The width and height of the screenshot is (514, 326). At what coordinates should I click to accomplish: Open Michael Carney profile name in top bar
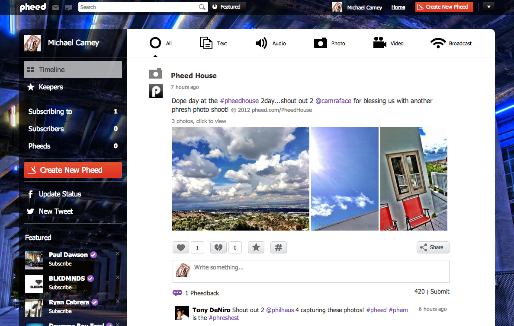[365, 7]
